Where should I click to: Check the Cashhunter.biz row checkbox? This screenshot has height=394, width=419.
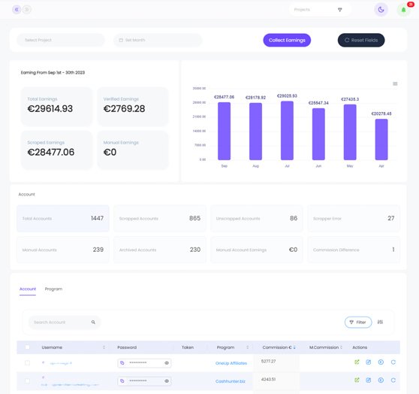27,381
